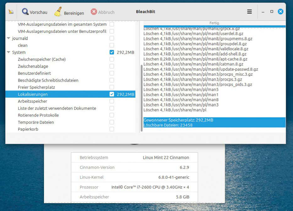Enable the Temporäre Dateien checkbox
Image resolution: width=293 pixels, height=211 pixels.
point(112,122)
